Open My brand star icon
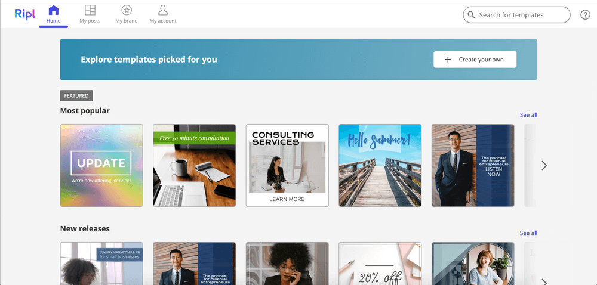Viewport: 597px width, 285px height. 127,10
